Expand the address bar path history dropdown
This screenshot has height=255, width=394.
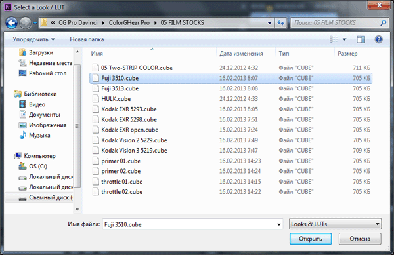pos(270,23)
